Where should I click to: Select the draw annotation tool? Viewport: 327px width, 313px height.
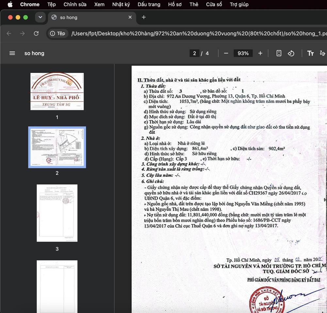[x=322, y=53]
